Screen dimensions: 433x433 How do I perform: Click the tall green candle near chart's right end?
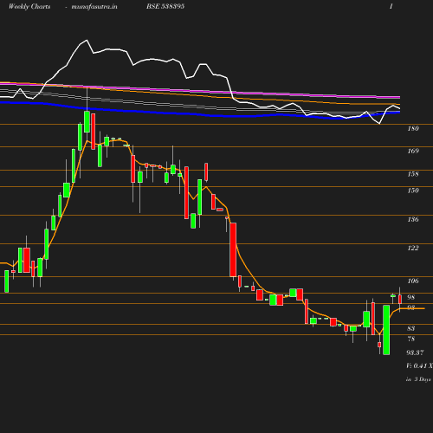pos(386,330)
